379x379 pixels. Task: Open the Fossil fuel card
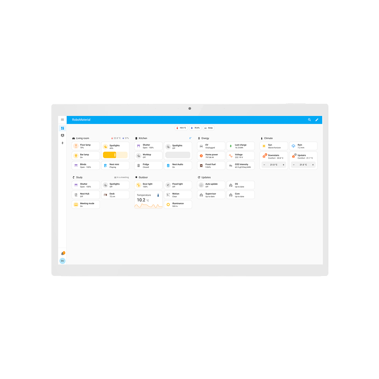click(211, 166)
